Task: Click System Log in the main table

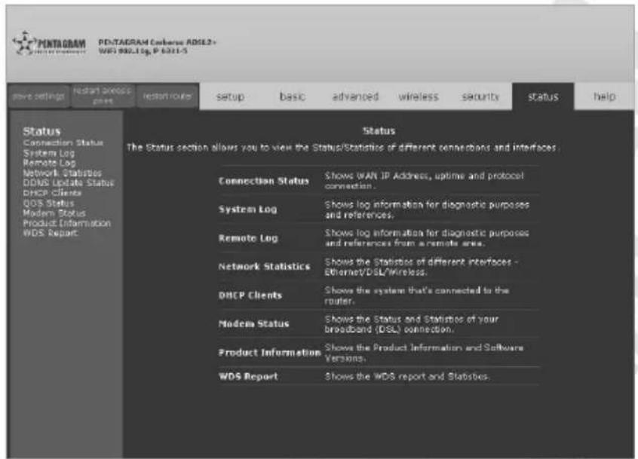Action: click(x=248, y=210)
